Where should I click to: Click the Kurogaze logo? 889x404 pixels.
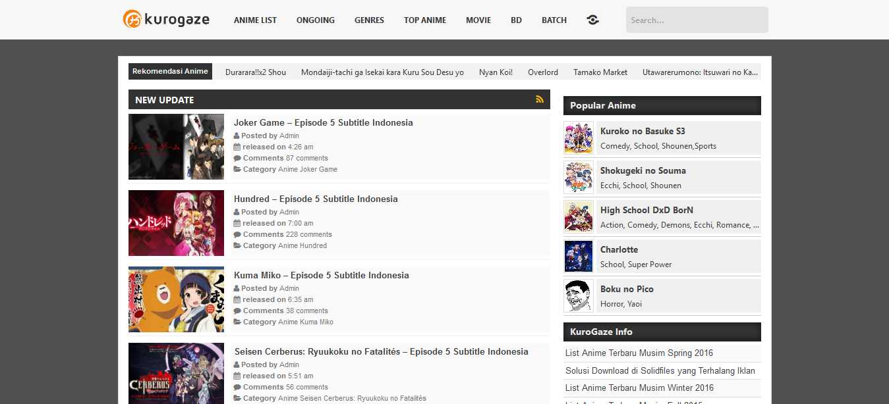click(x=166, y=20)
